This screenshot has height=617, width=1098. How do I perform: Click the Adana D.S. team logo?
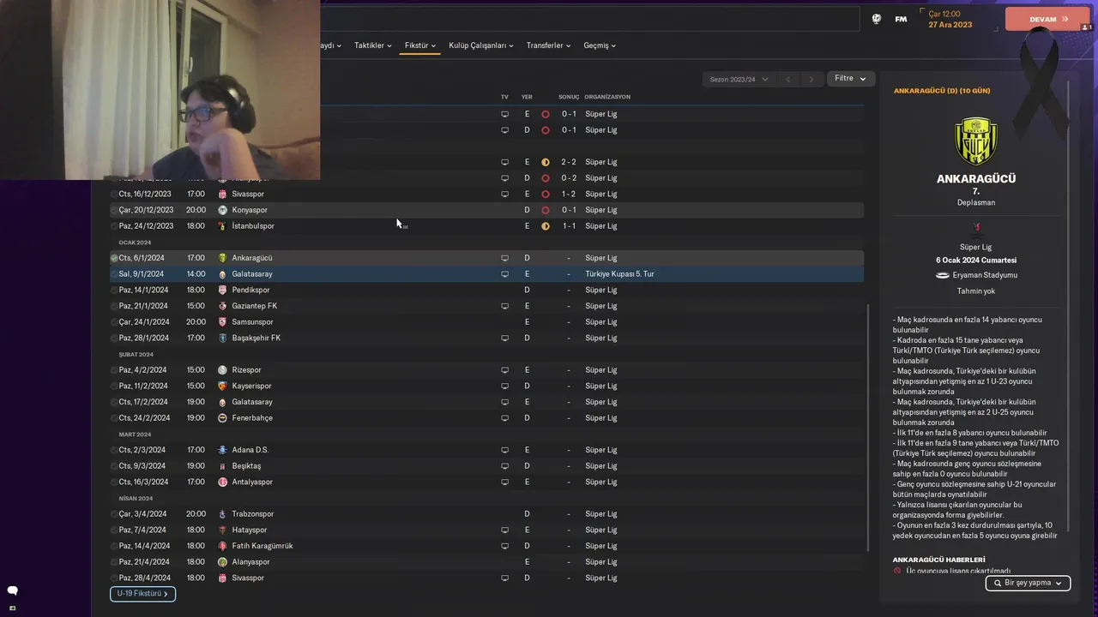pyautogui.click(x=222, y=450)
